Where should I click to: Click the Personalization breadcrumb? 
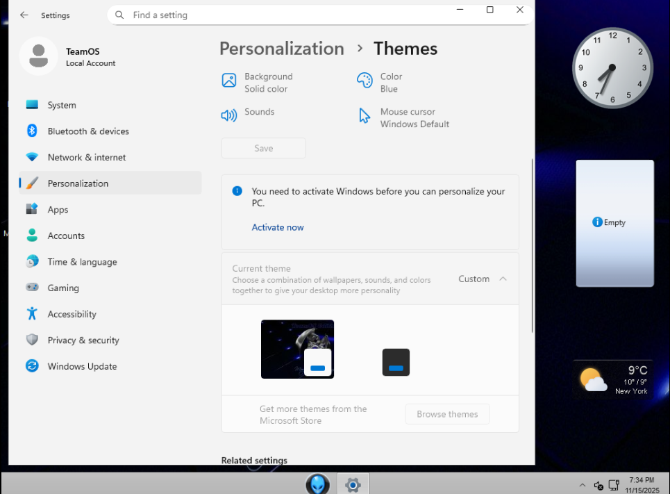pyautogui.click(x=281, y=49)
